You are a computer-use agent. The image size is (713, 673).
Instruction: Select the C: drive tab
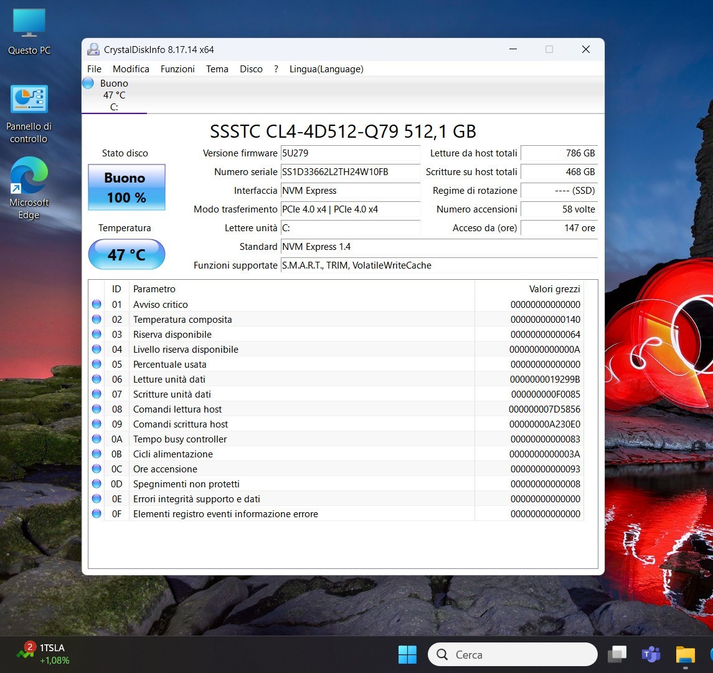point(114,95)
